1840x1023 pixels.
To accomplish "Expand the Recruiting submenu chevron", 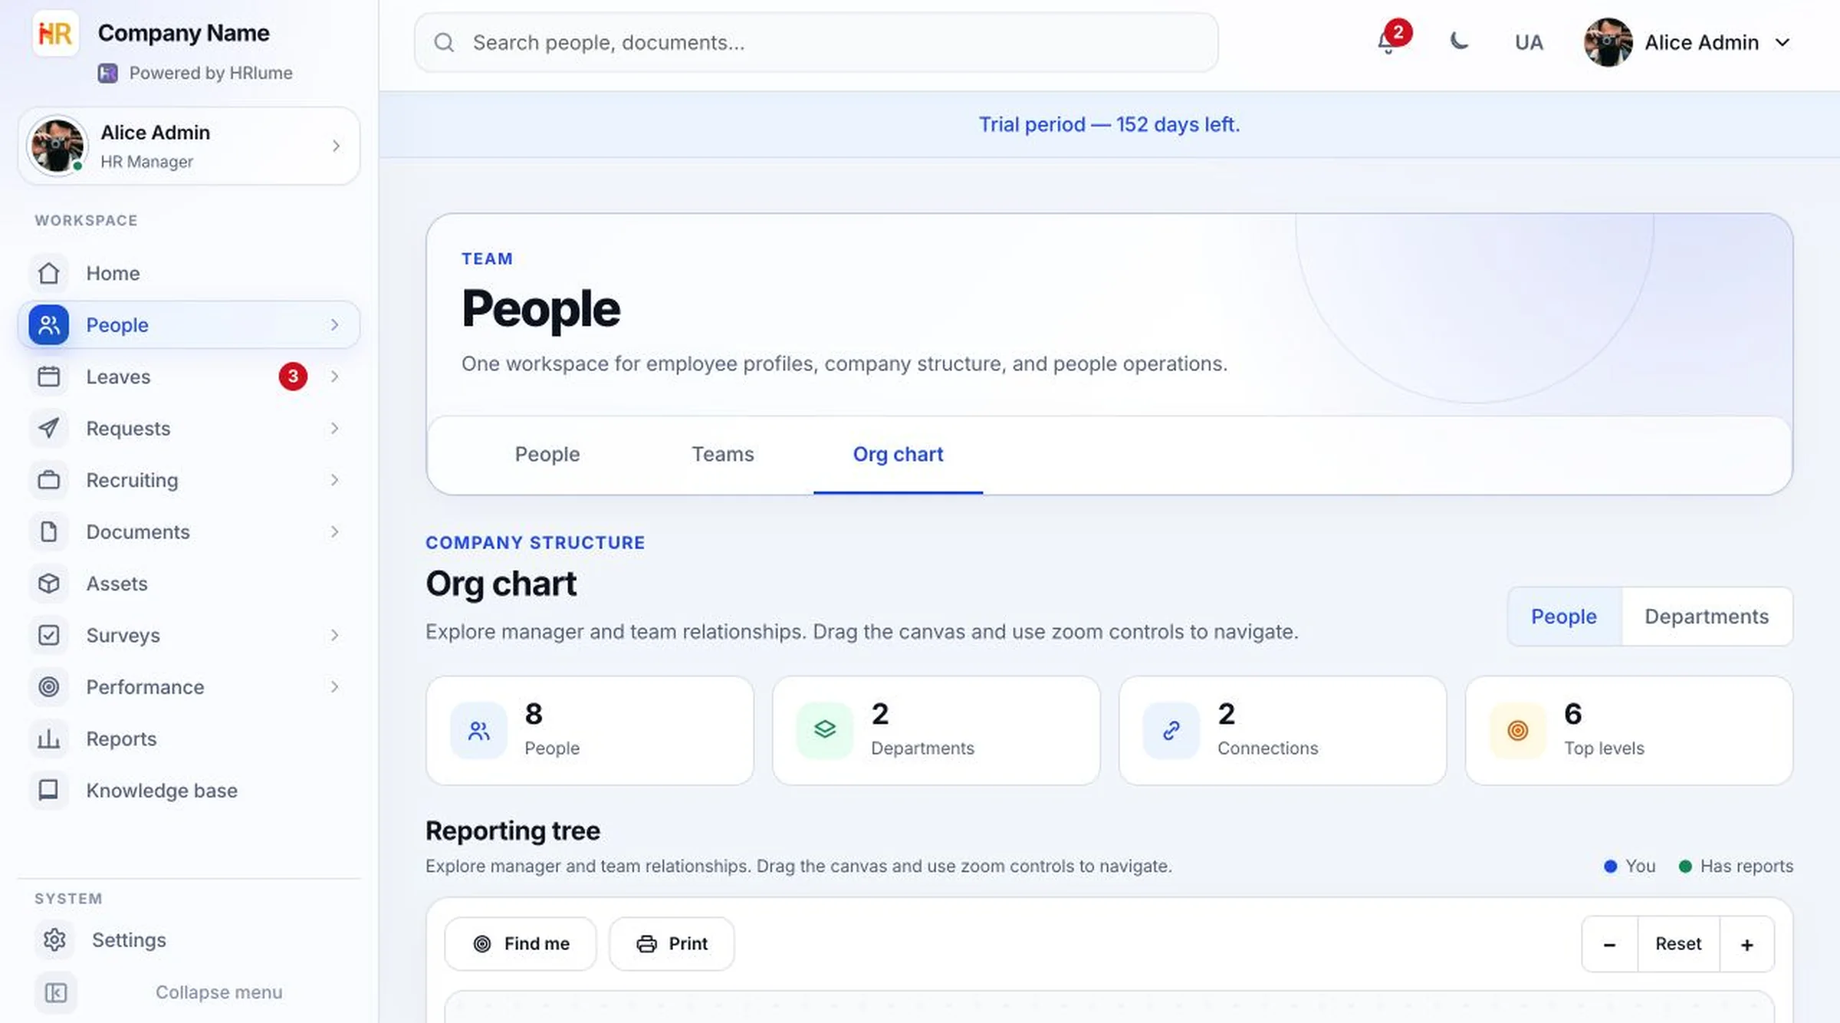I will (x=334, y=480).
